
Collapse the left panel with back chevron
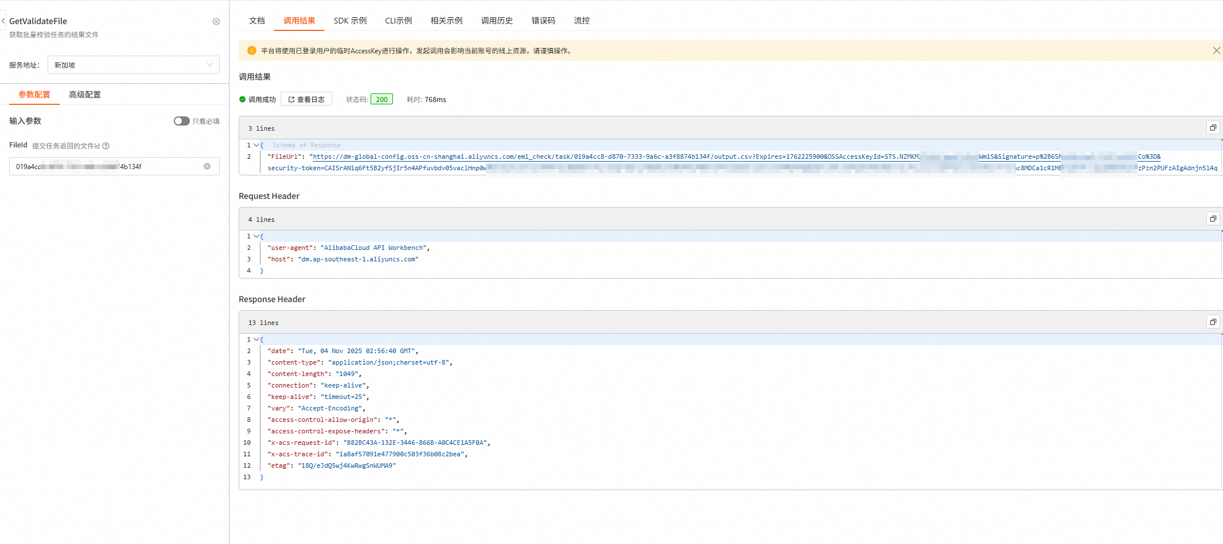coord(3,21)
